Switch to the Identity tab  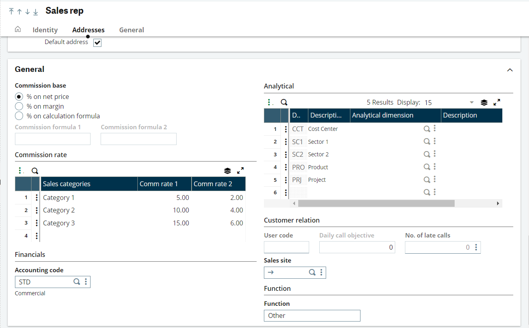pyautogui.click(x=45, y=29)
